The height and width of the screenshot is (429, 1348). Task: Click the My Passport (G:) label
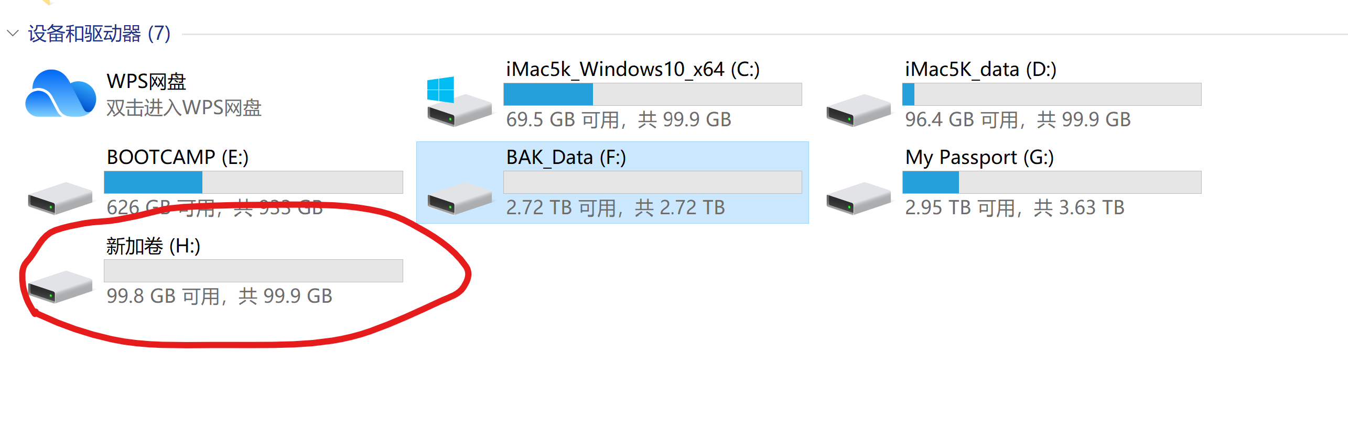pos(980,157)
